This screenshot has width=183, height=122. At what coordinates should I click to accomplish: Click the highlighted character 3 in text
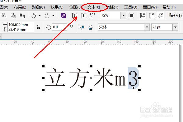tap(133, 78)
